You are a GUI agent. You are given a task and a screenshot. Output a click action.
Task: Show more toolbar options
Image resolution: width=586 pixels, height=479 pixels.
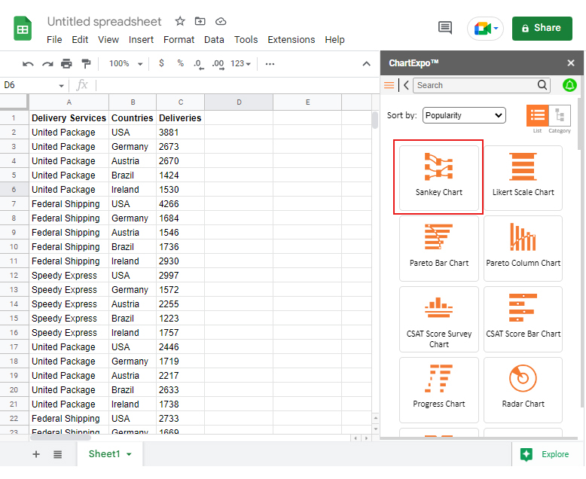(x=270, y=64)
